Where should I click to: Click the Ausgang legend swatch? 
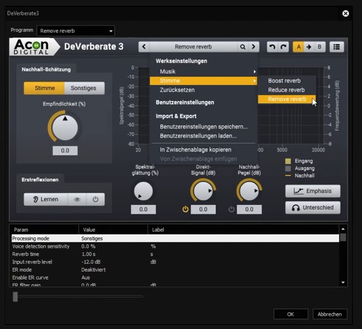coord(288,168)
